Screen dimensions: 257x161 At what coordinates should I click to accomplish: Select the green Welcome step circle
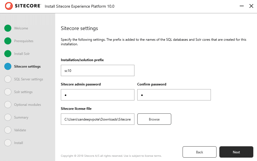point(8,28)
